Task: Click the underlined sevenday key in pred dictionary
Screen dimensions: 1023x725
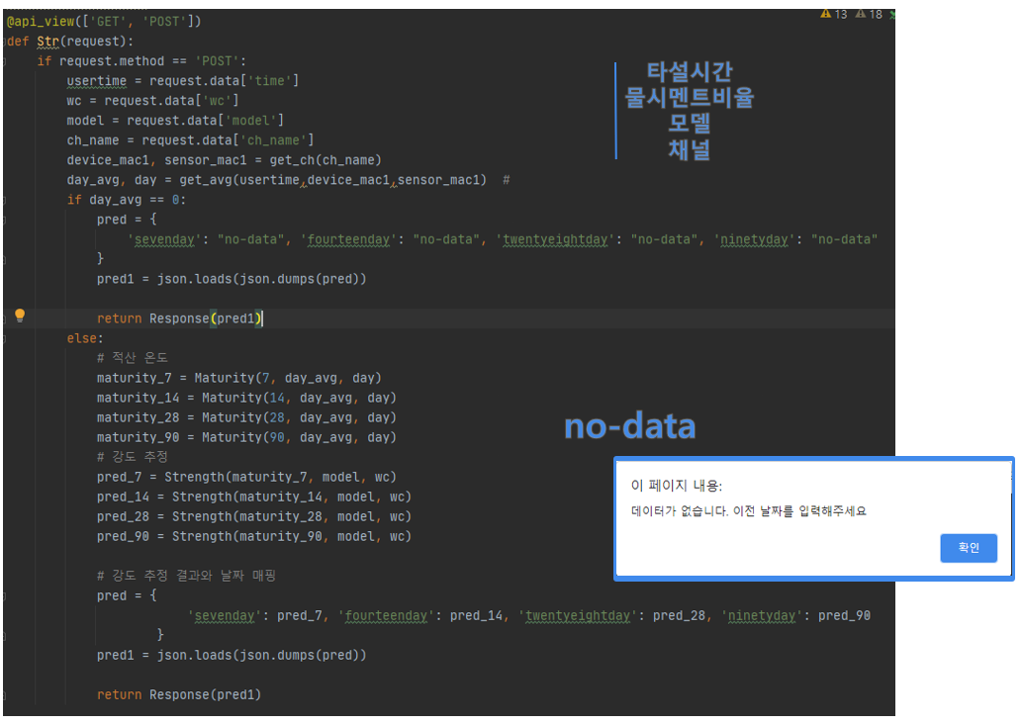Action: [x=164, y=238]
